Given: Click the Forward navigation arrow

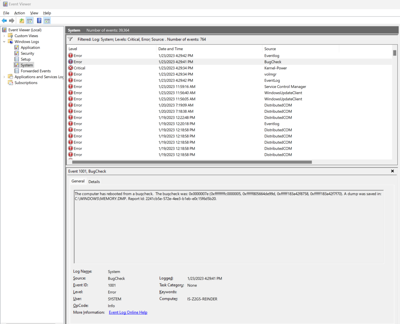Looking at the screenshot, I should click(11, 21).
